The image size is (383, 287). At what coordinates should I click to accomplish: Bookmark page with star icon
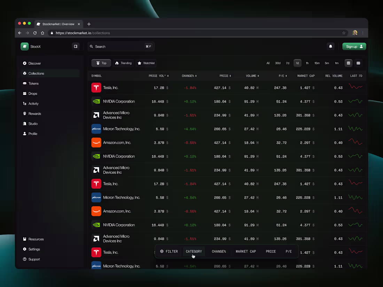(344, 33)
